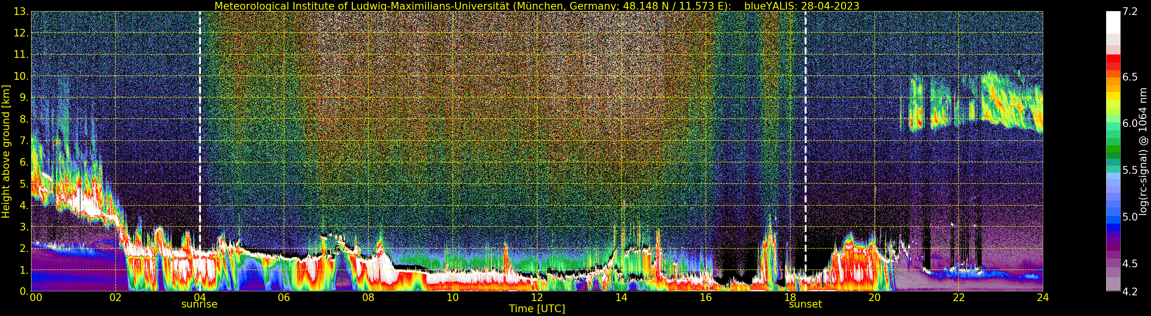1151x316 pixels.
Task: Click the colorbar tick label 4.2
Action: [1130, 291]
